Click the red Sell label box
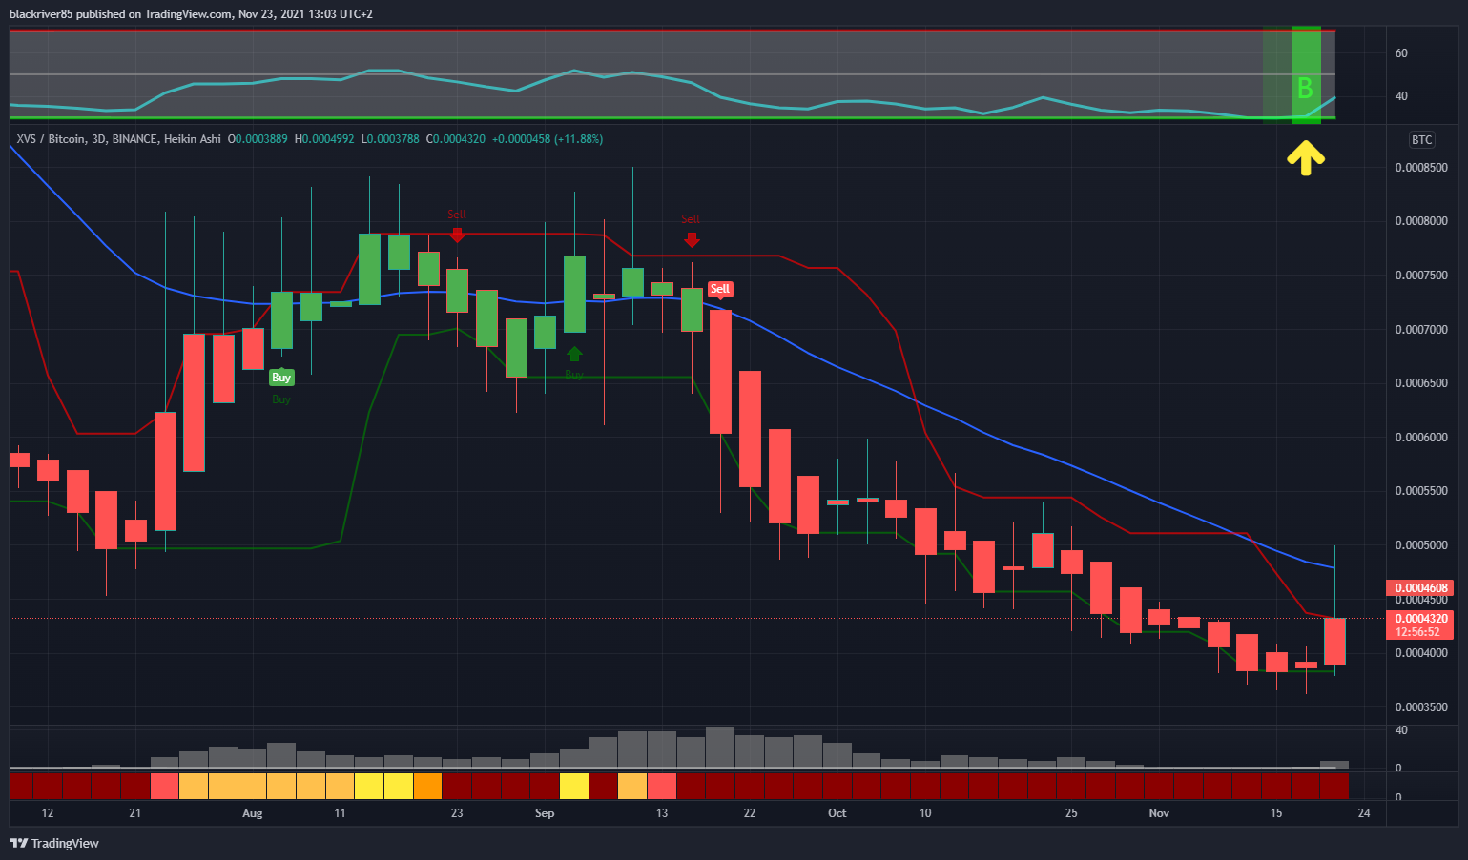The width and height of the screenshot is (1468, 860). click(720, 289)
